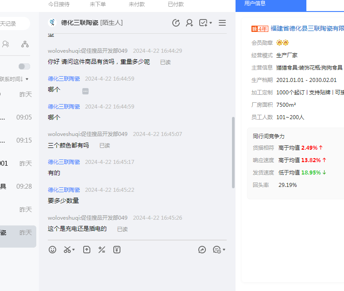Expand the contact time sort dropdown
The width and height of the screenshot is (344, 291).
27,79
